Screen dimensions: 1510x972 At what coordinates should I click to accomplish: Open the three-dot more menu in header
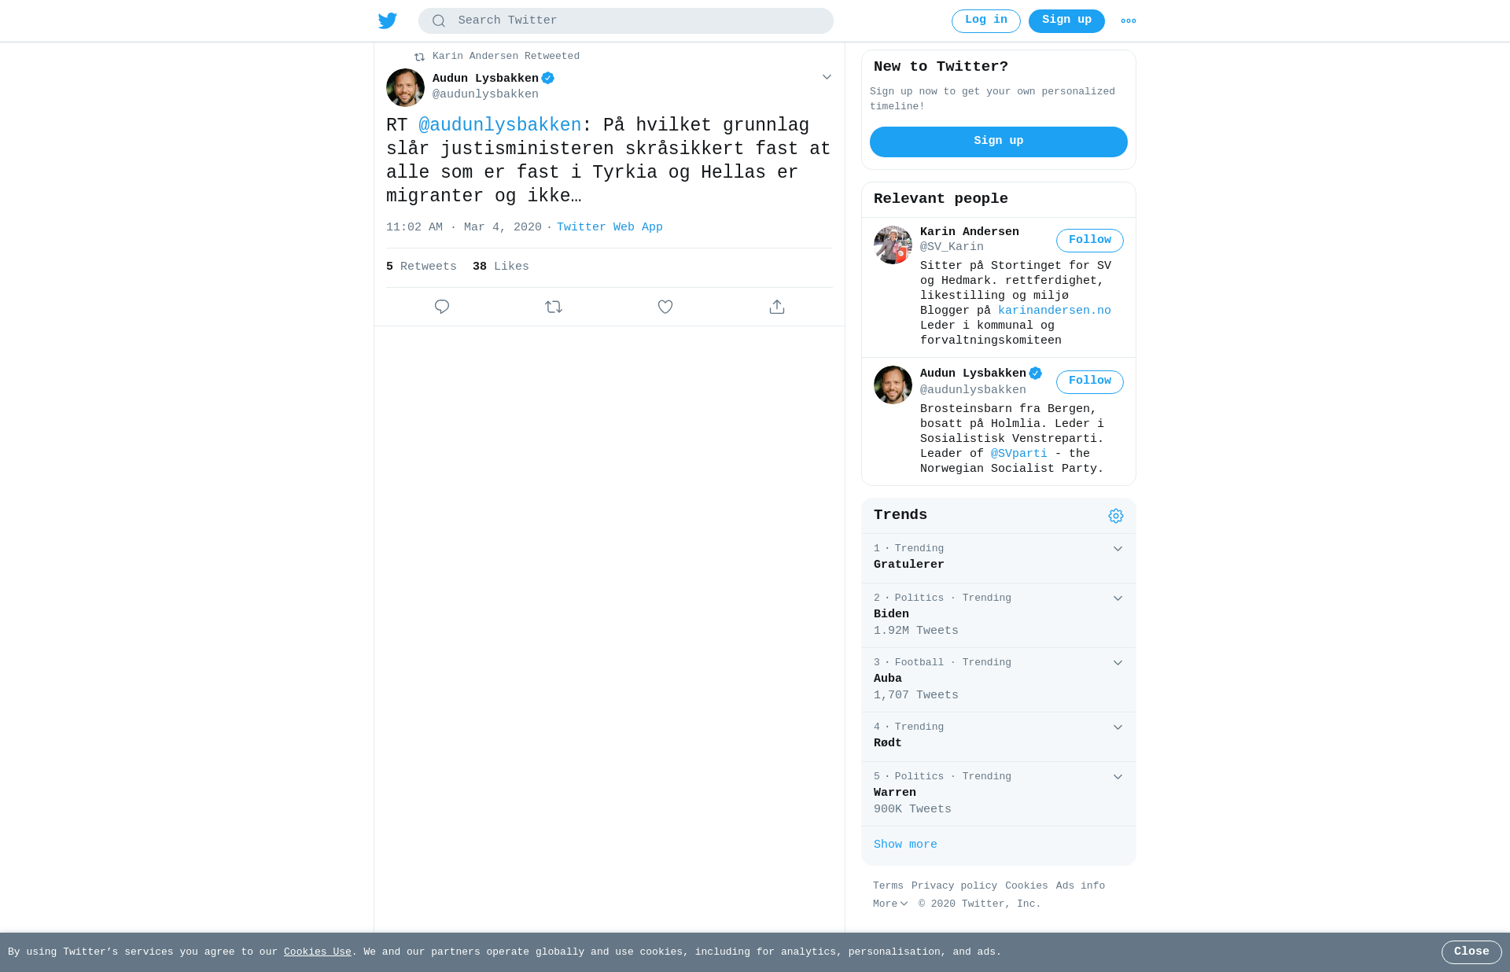click(x=1129, y=21)
